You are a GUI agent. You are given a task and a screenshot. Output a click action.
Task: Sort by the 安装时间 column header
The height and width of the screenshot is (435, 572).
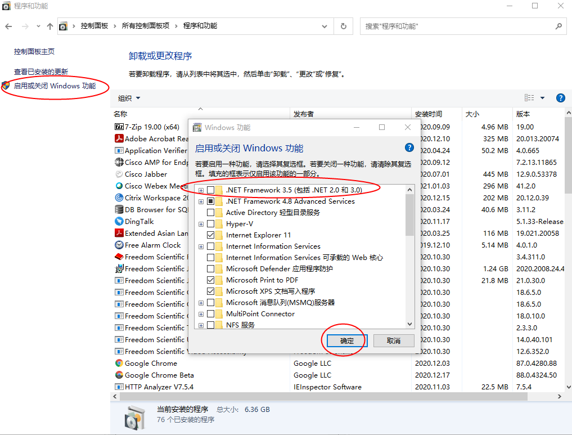tap(436, 114)
